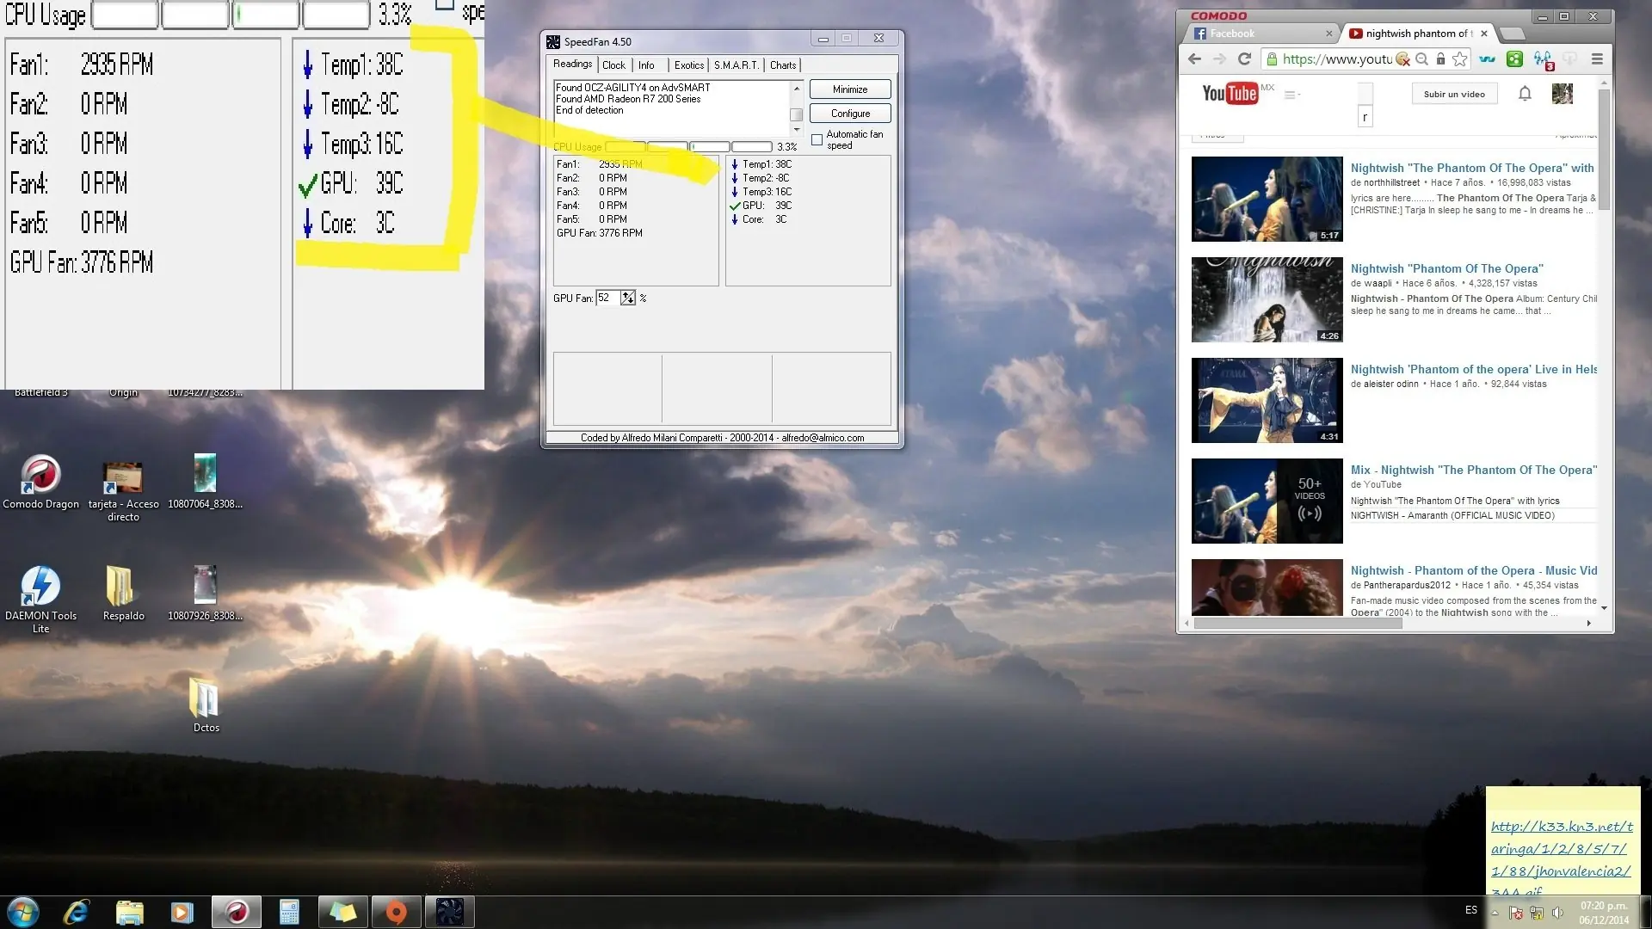The image size is (1652, 929).
Task: Click the 5:17 video thumbnail
Action: pyautogui.click(x=1267, y=199)
